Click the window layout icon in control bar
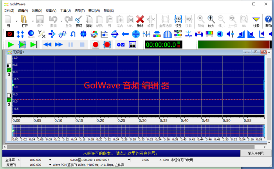This screenshot has height=169, width=274. click(132, 45)
